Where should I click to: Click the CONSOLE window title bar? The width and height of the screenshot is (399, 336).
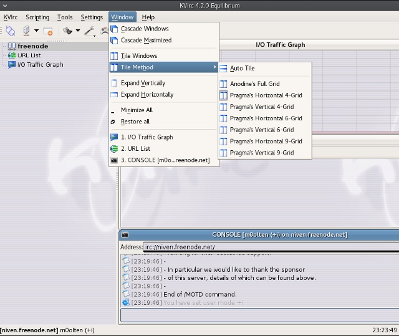(259, 234)
